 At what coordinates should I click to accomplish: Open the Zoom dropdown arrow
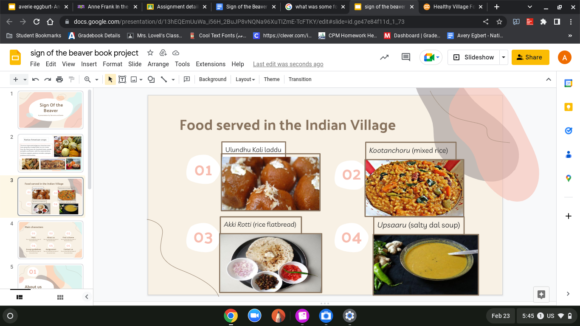coord(97,79)
